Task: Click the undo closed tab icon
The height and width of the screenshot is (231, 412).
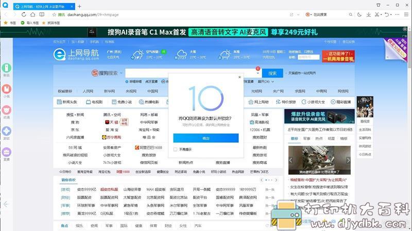Action: (x=387, y=15)
